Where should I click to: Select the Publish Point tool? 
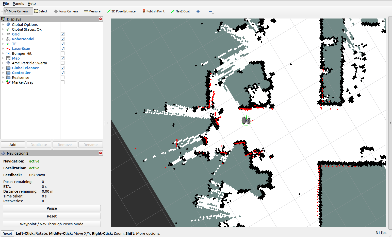coord(153,11)
